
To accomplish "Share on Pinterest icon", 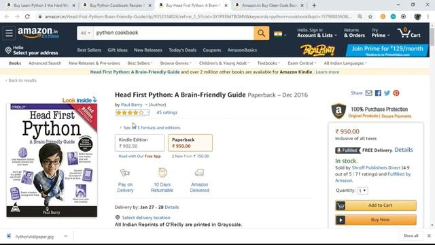I will point(396,93).
